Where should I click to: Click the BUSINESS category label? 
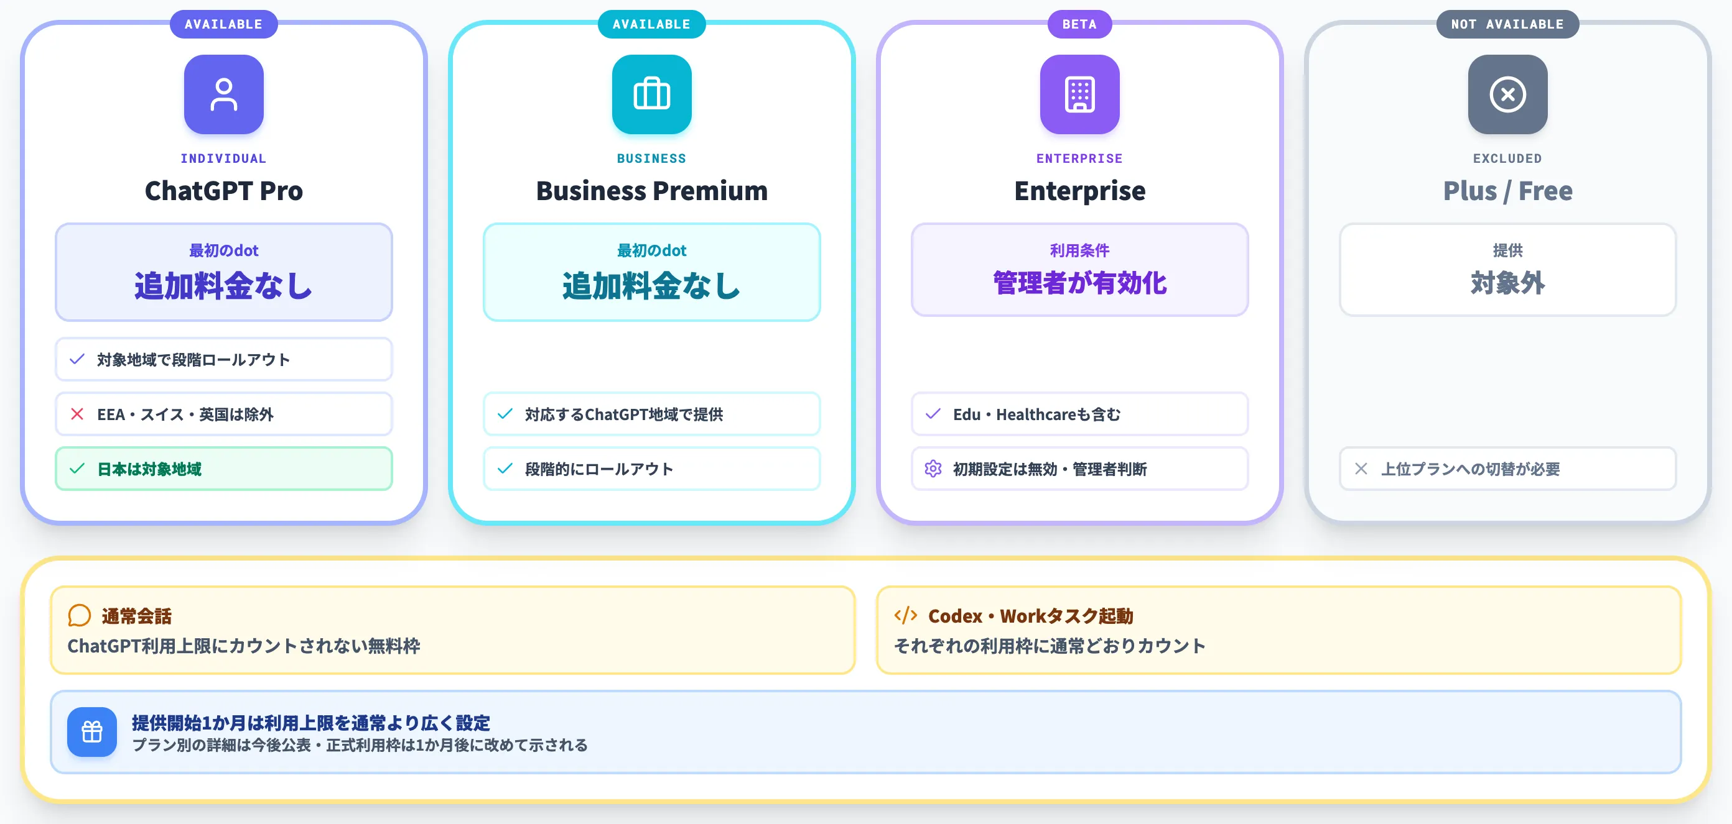(x=651, y=158)
